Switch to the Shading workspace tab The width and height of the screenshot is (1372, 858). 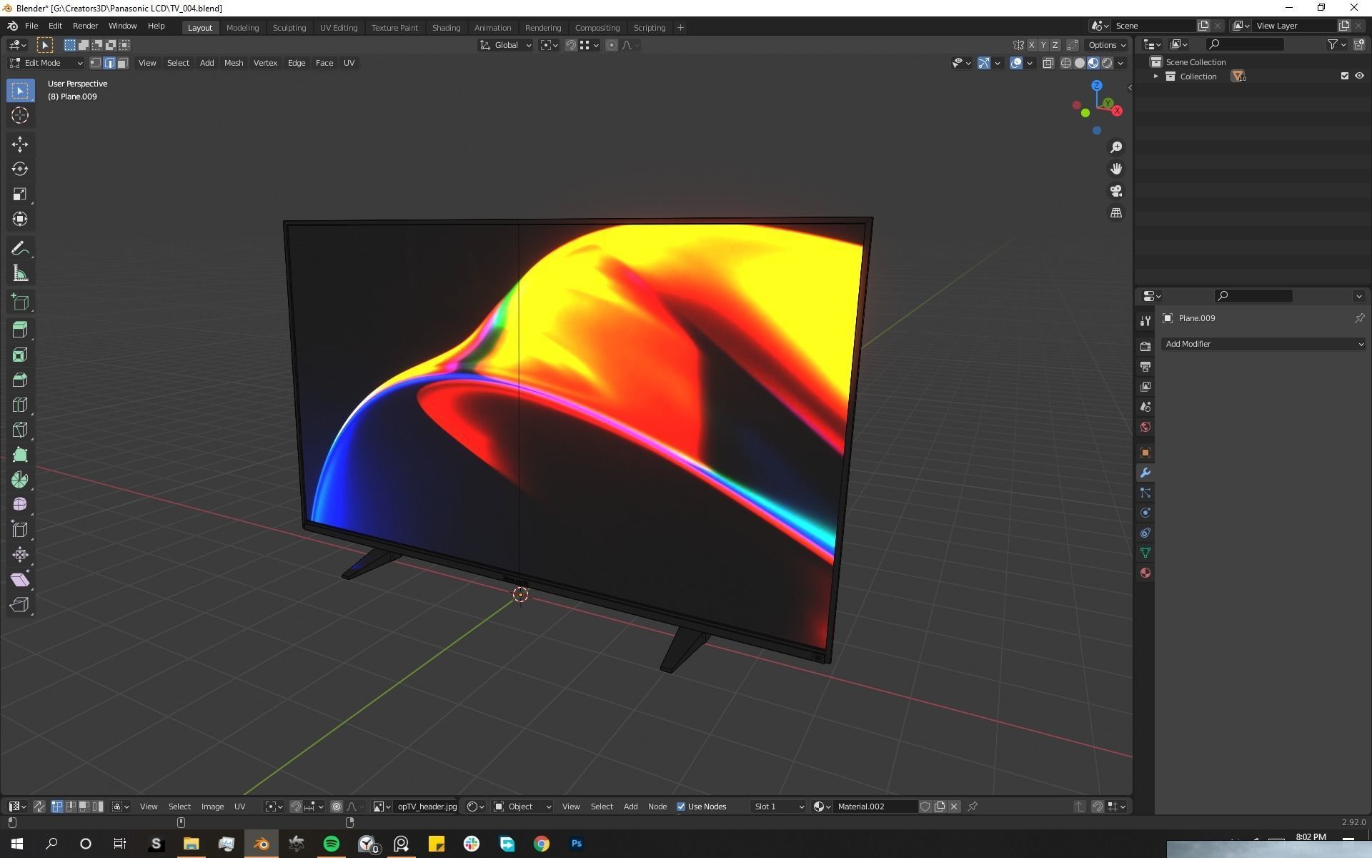coord(446,28)
